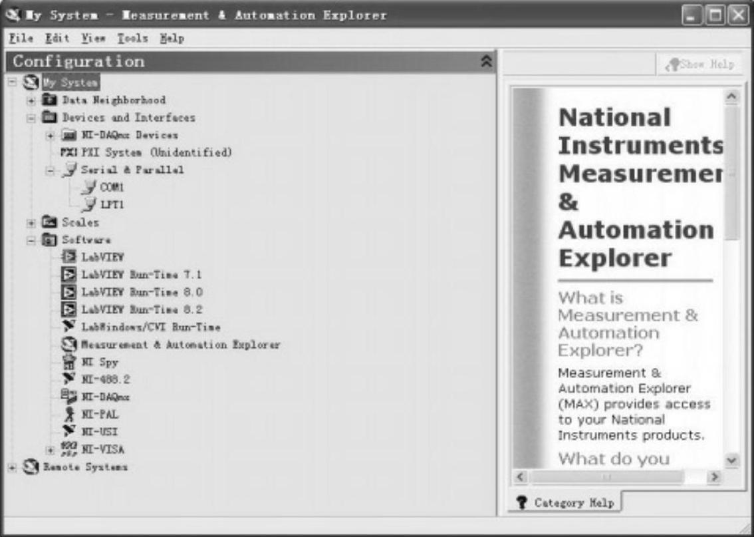
Task: Click the NI Spy icon
Action: 69,362
